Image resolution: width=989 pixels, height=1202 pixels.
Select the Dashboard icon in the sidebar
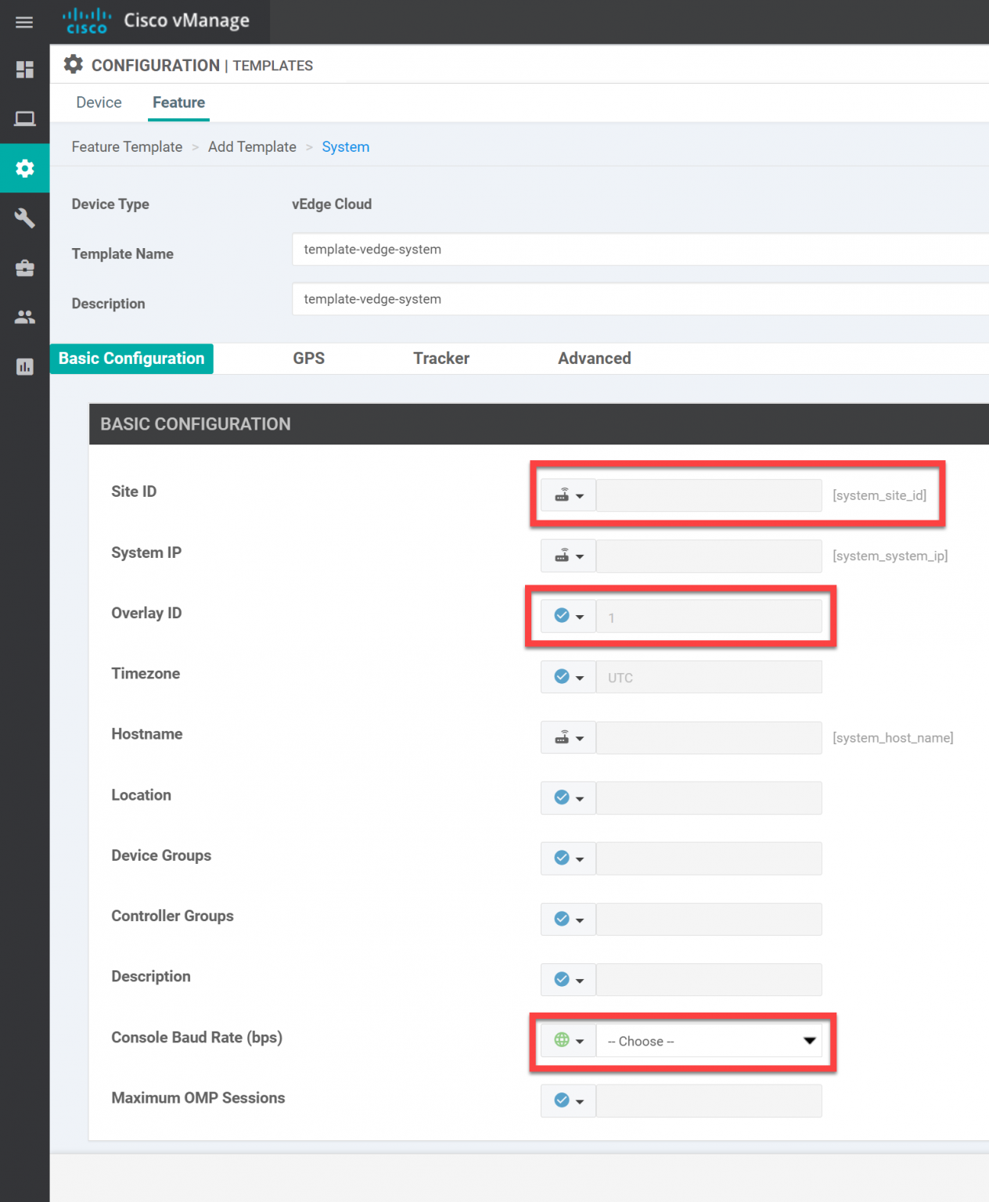click(x=24, y=70)
